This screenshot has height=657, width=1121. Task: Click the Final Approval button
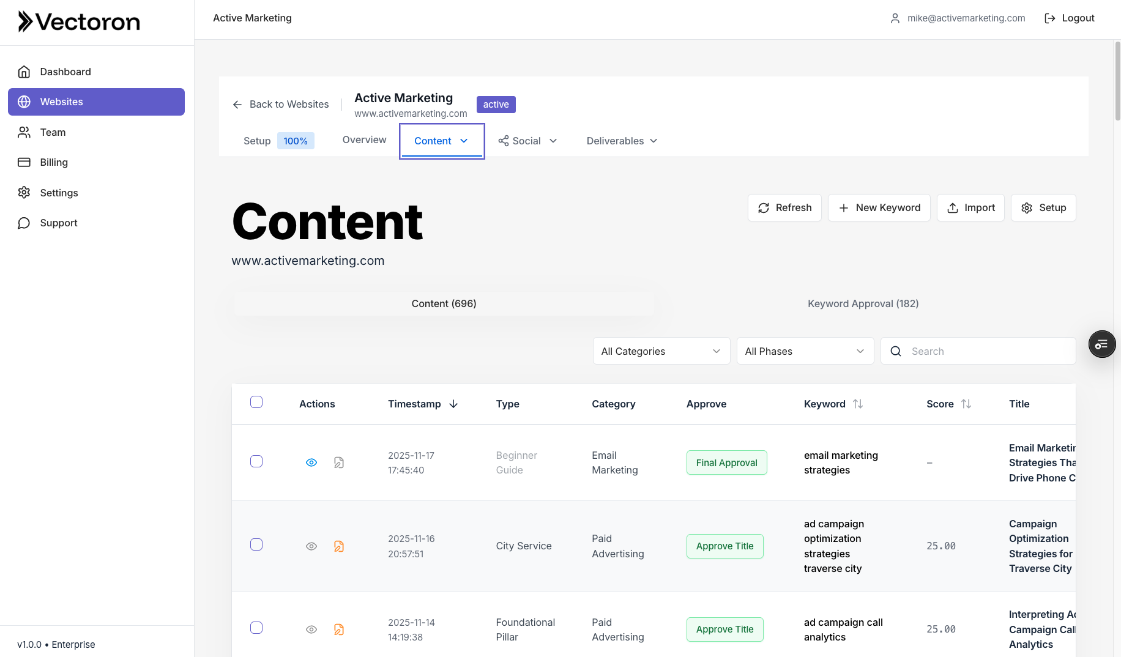[x=726, y=462]
